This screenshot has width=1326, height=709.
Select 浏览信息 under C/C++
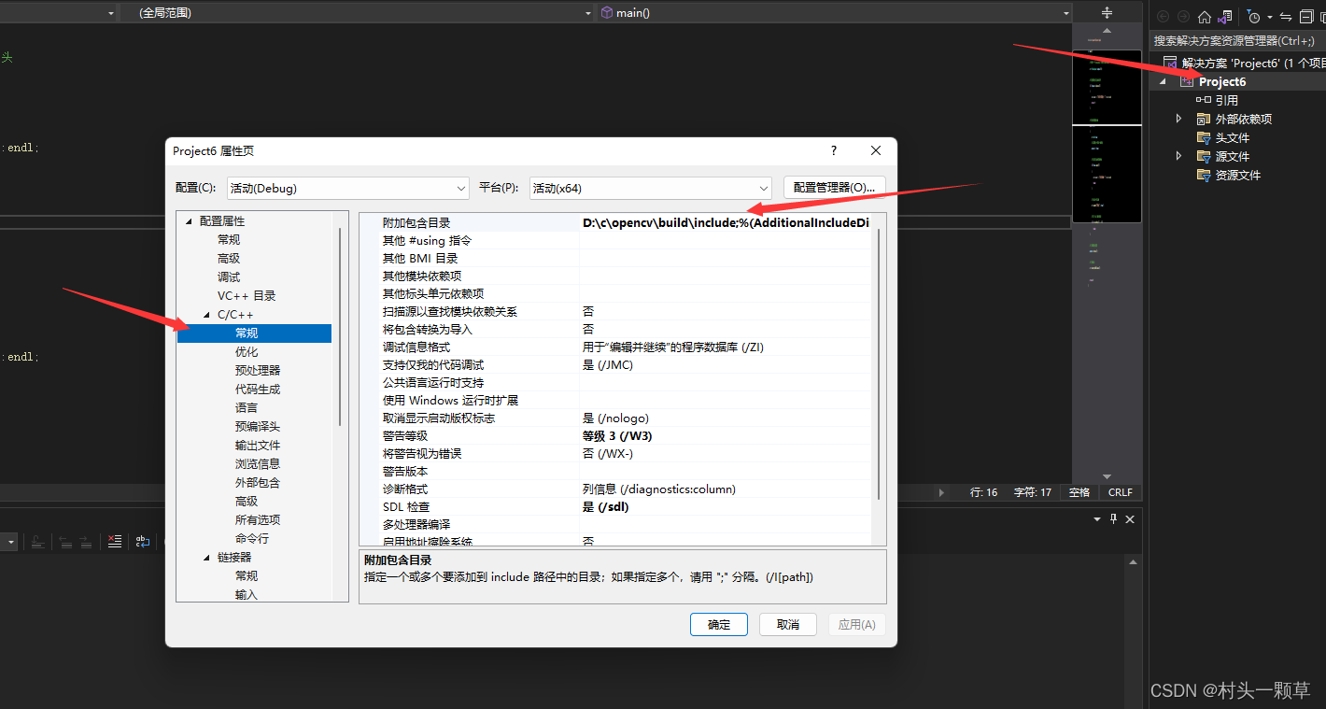258,464
